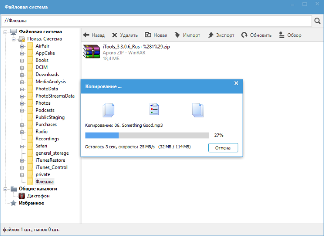Screen dimensions: 324x236
Task: Click the Books folder label
Action: coord(42,60)
